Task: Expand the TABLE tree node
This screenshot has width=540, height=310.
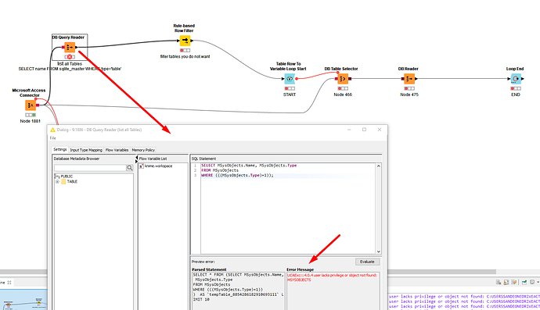Action: tap(57, 181)
